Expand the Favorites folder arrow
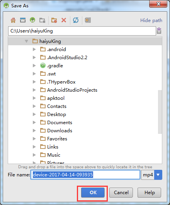170x205 pixels. click(x=34, y=139)
